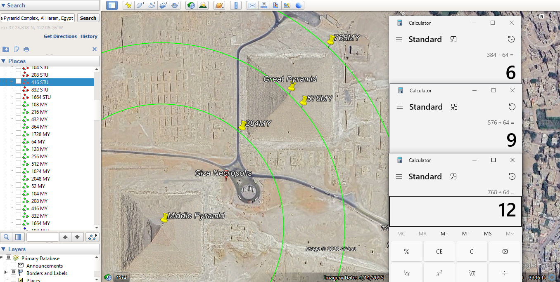This screenshot has height=282, width=560.
Task: Expand the Borders and Labels tree node
Action: pos(5,273)
